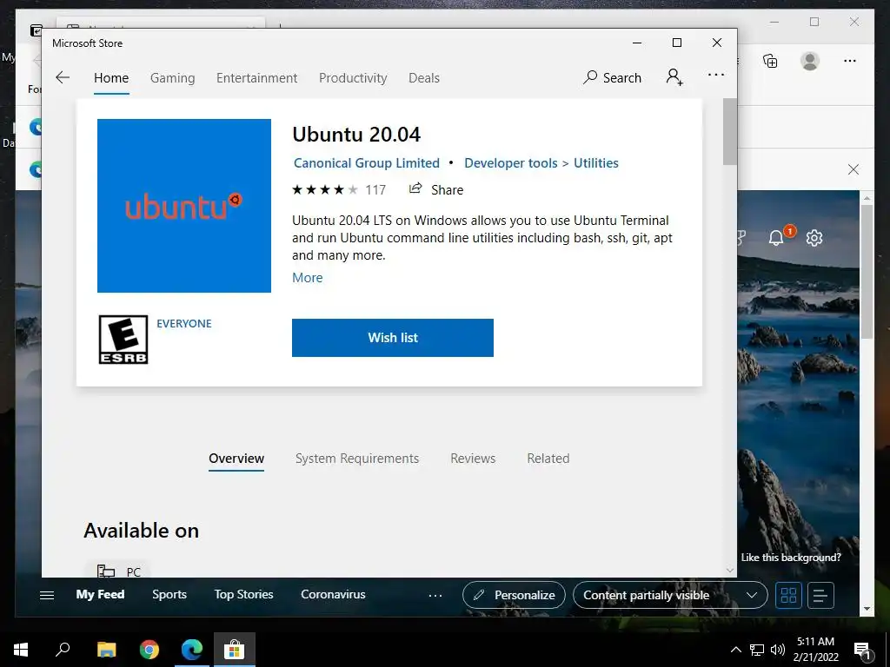Viewport: 890px width, 667px height.
Task: Click the Ubuntu app logo tile
Action: point(184,206)
